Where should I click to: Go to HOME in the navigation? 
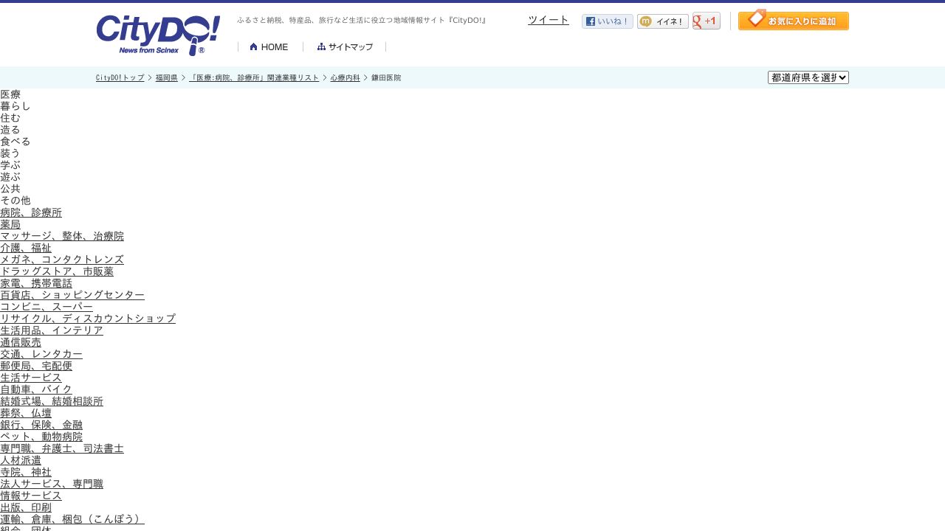pos(269,47)
